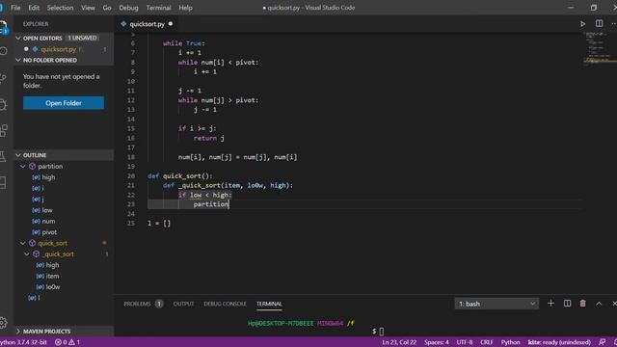The image size is (617, 347).
Task: Run Python file with green play icon
Action: (582, 24)
